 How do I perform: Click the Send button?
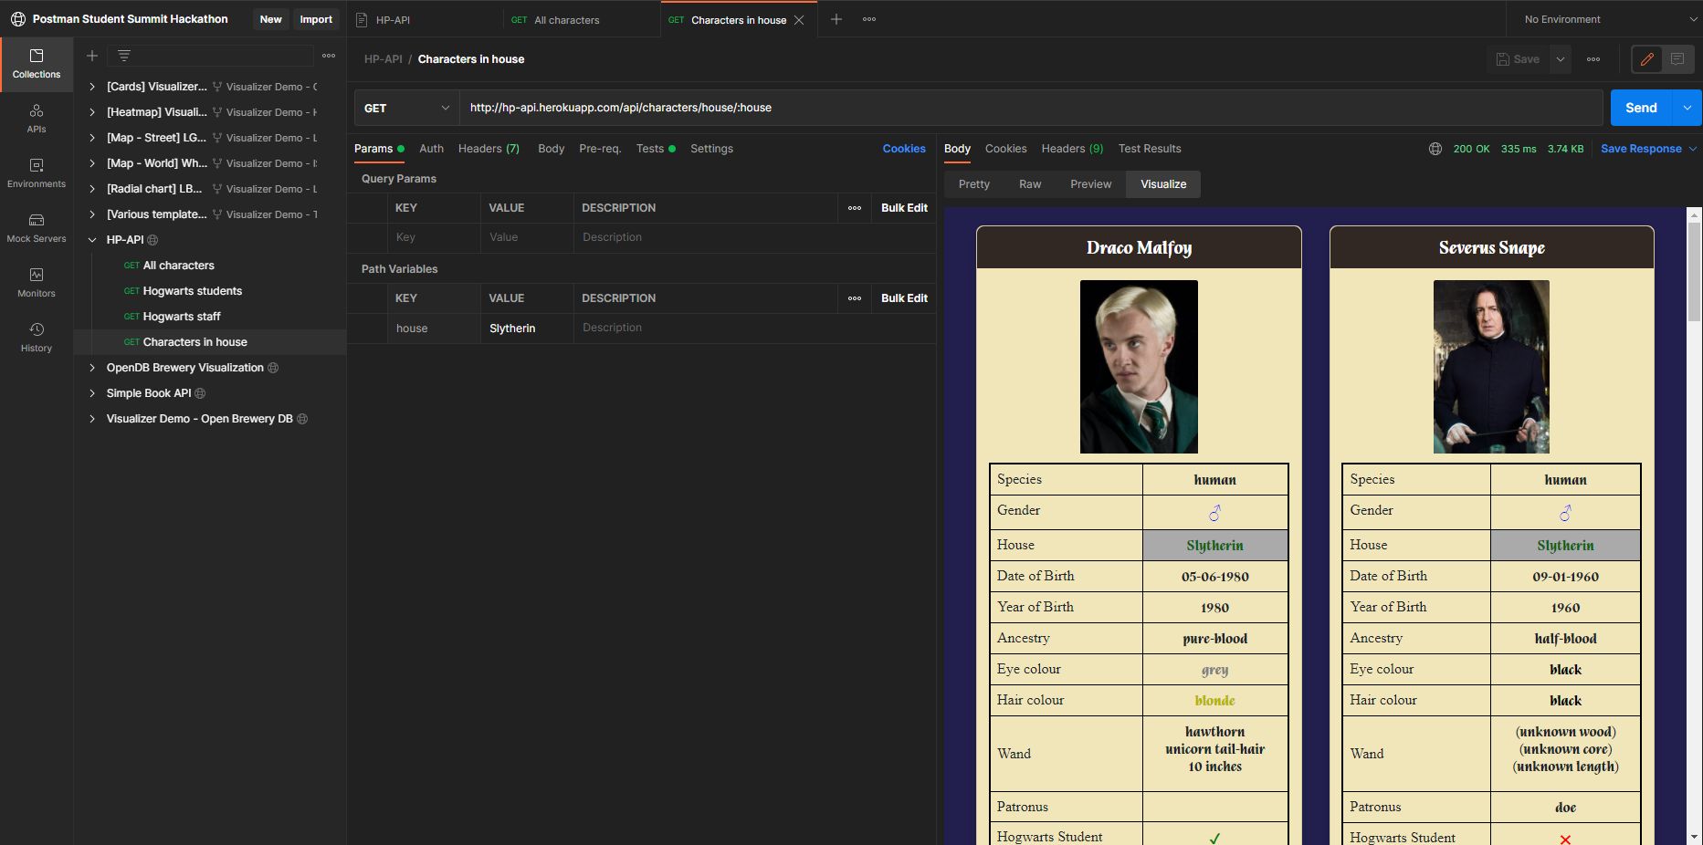(1641, 108)
